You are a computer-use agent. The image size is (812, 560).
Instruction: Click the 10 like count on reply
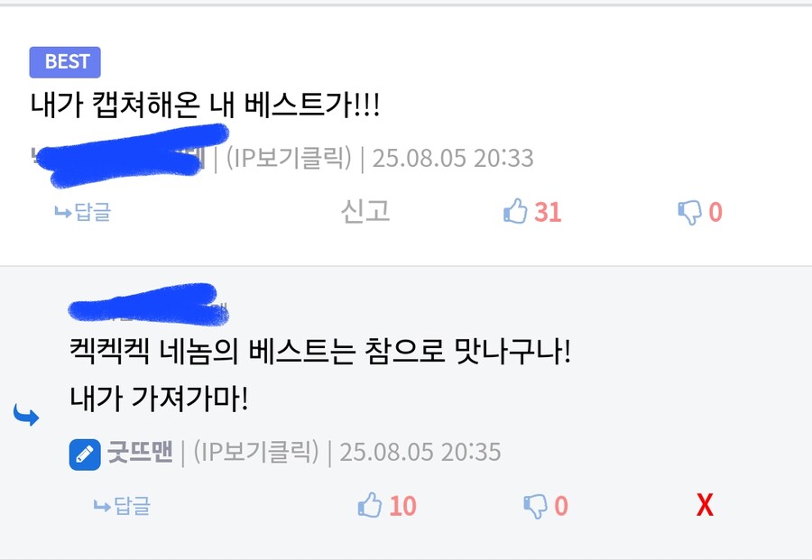coord(403,506)
